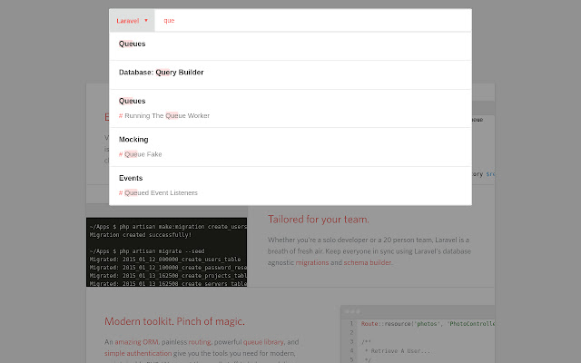Viewport: 581px width, 363px height.
Task: Follow the 'routing' link
Action: pyautogui.click(x=200, y=341)
